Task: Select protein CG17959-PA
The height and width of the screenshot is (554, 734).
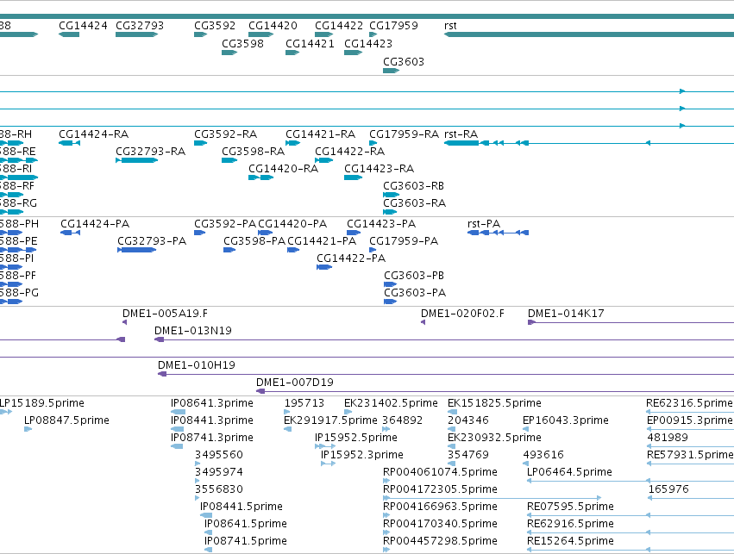Action: click(x=404, y=241)
